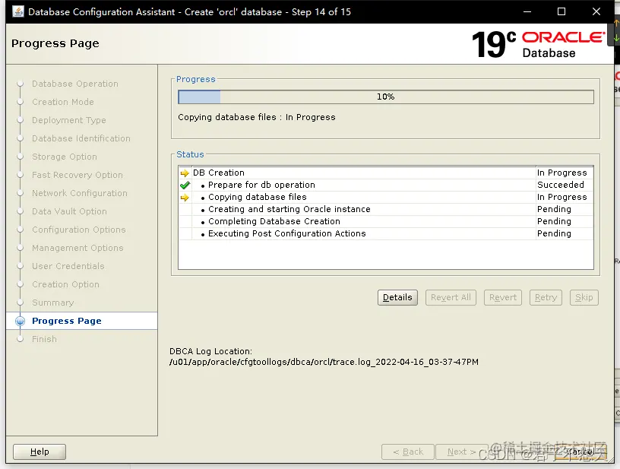Select Fast Recovery Option step
Image resolution: width=620 pixels, height=469 pixels.
coord(77,175)
